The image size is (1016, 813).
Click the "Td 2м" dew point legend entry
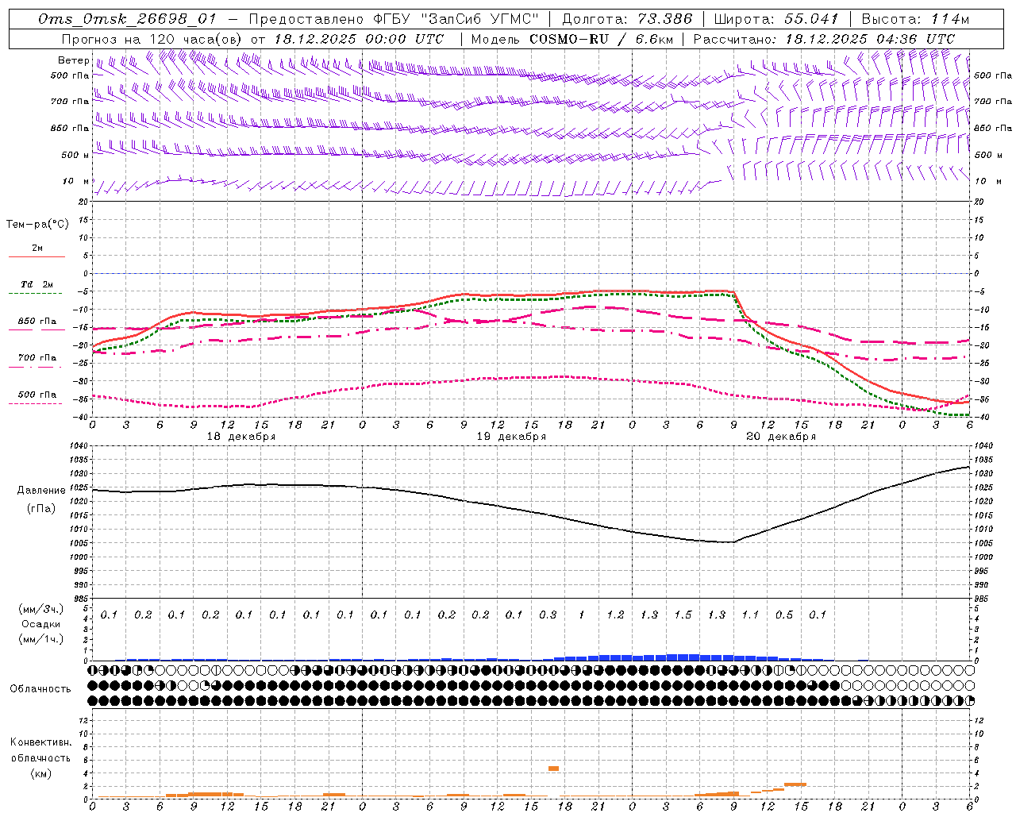37,284
